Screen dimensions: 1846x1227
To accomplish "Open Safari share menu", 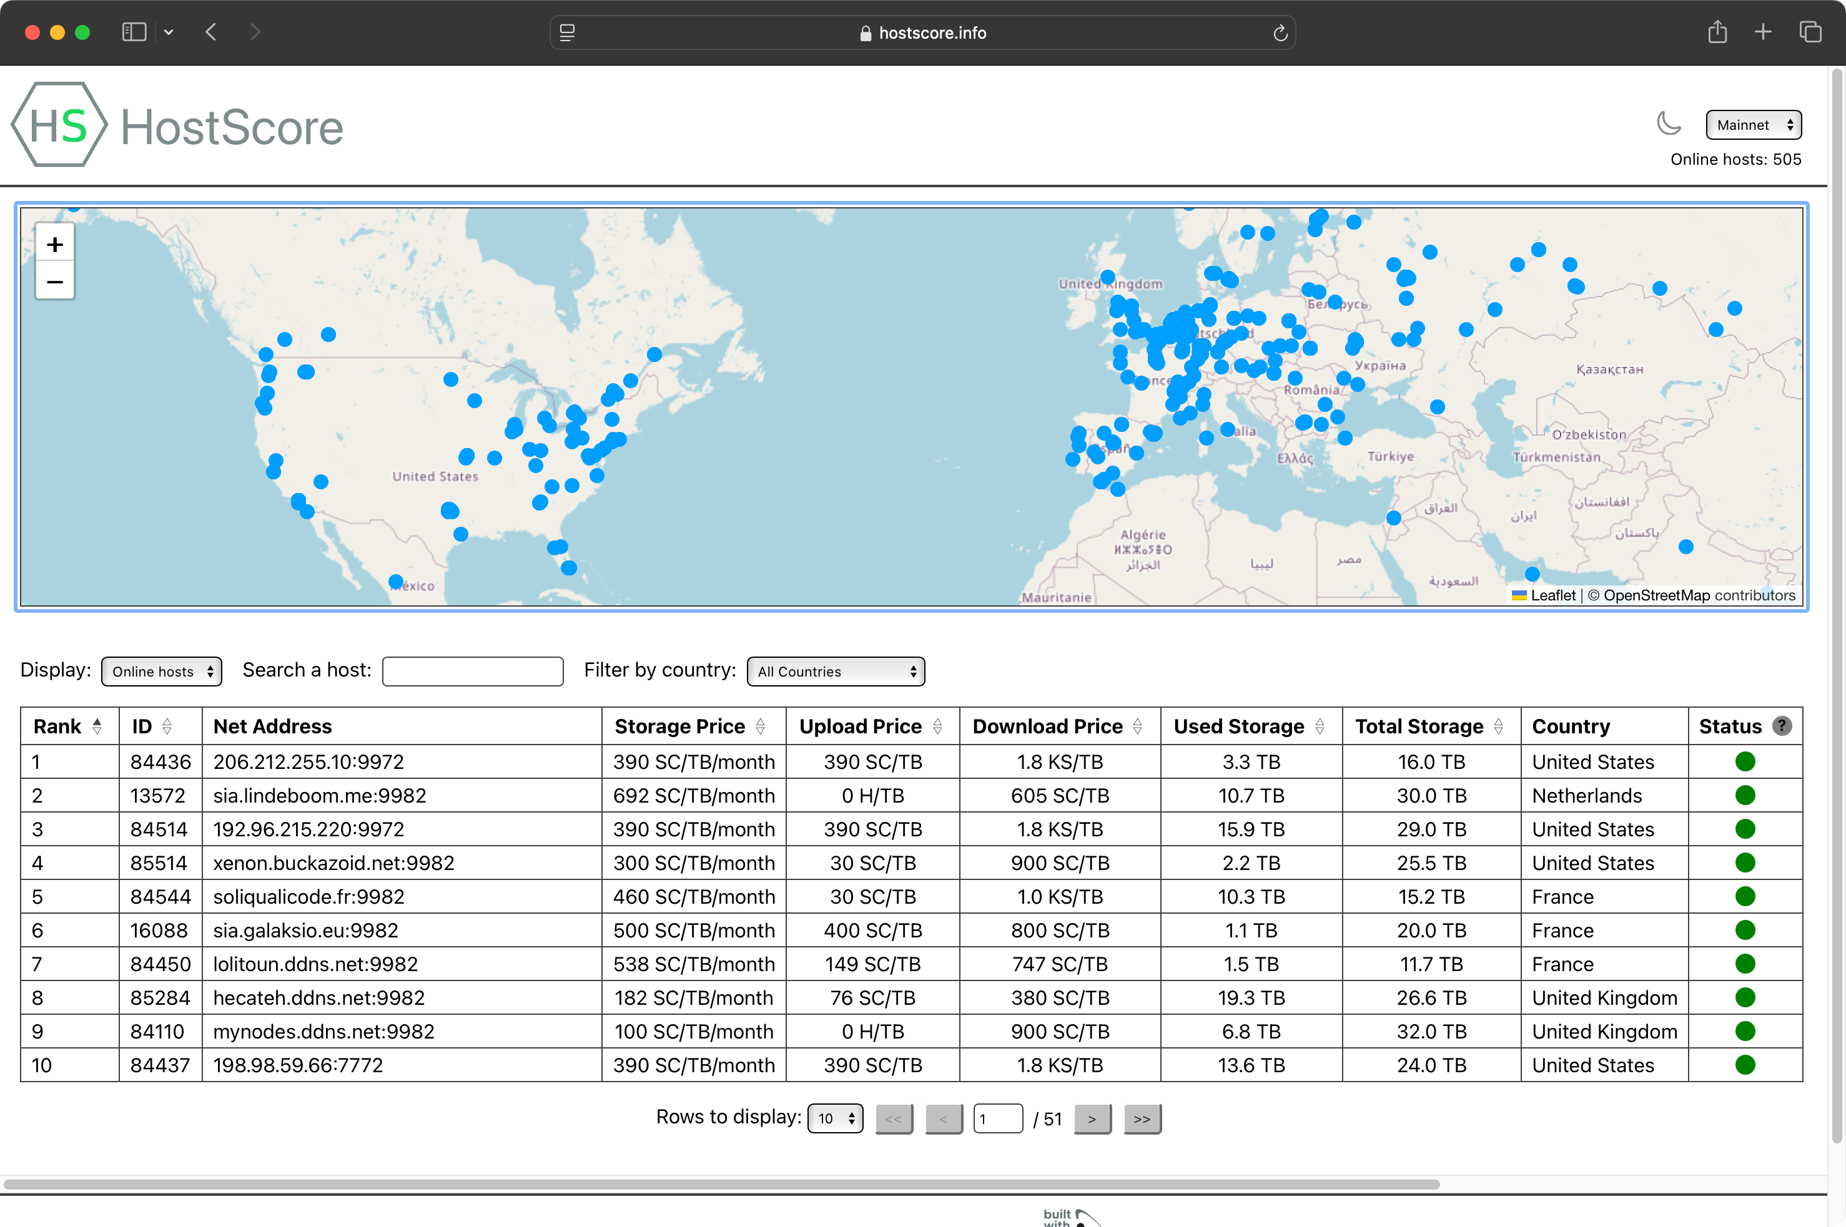I will pyautogui.click(x=1717, y=32).
